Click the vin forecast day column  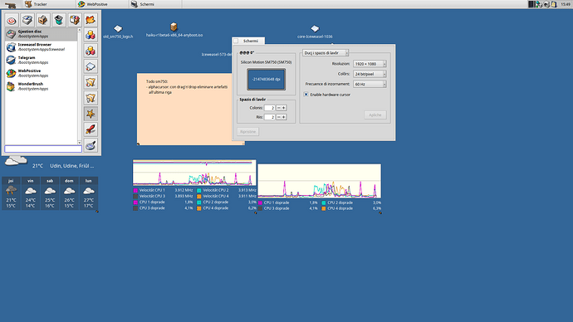pyautogui.click(x=31, y=193)
